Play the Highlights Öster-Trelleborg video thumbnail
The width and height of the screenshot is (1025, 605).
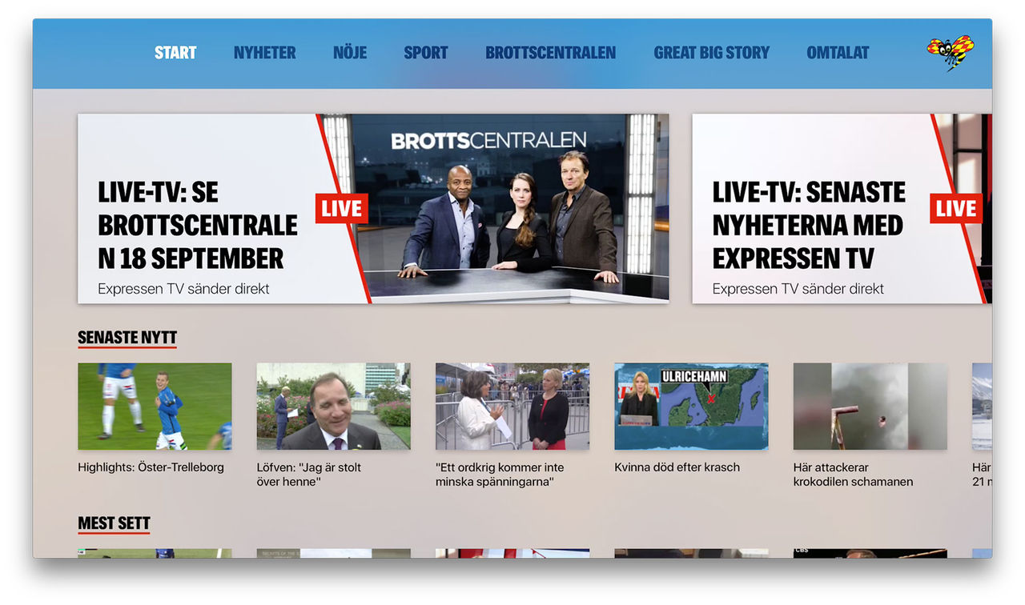155,407
